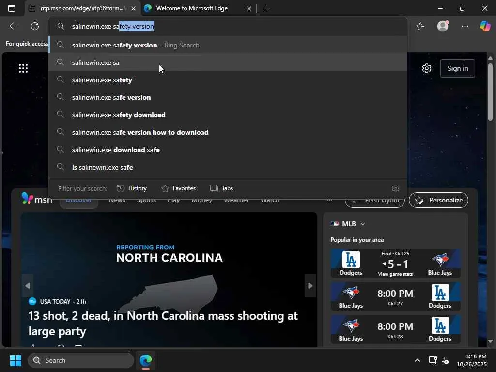Open muted volume tray icon
The width and height of the screenshot is (496, 372).
pyautogui.click(x=445, y=360)
